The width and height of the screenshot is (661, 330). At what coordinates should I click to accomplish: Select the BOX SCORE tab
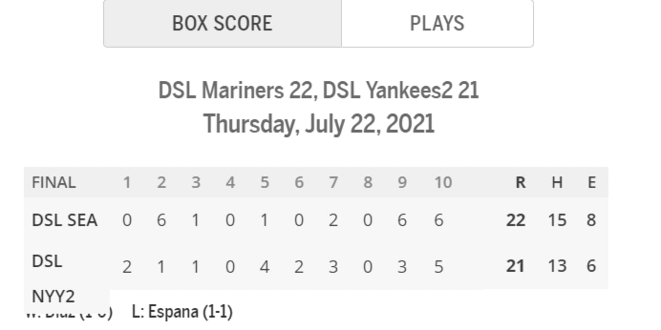(x=222, y=23)
